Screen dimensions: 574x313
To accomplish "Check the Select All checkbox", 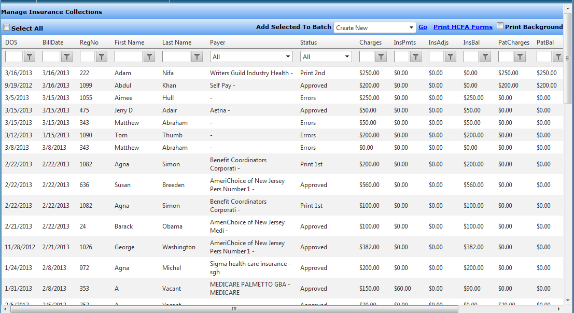I will tap(7, 27).
